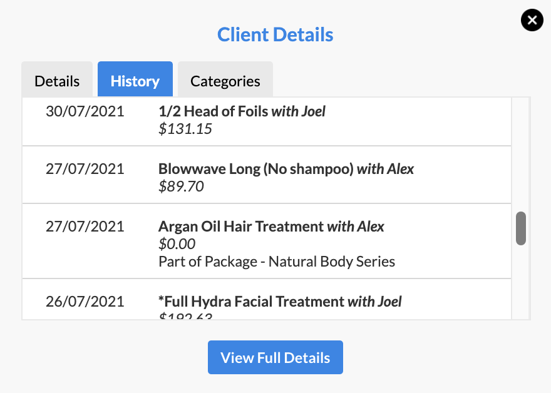Click the $89.70 price
This screenshot has height=393, width=551.
(x=181, y=186)
